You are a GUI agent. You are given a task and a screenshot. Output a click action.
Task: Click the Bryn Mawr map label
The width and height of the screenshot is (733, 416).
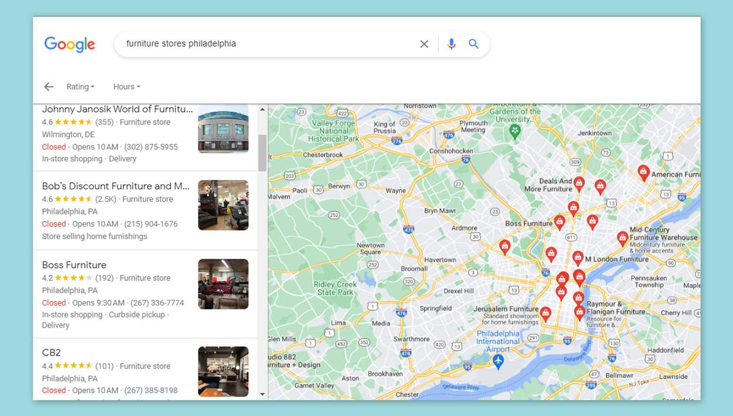pyautogui.click(x=440, y=211)
